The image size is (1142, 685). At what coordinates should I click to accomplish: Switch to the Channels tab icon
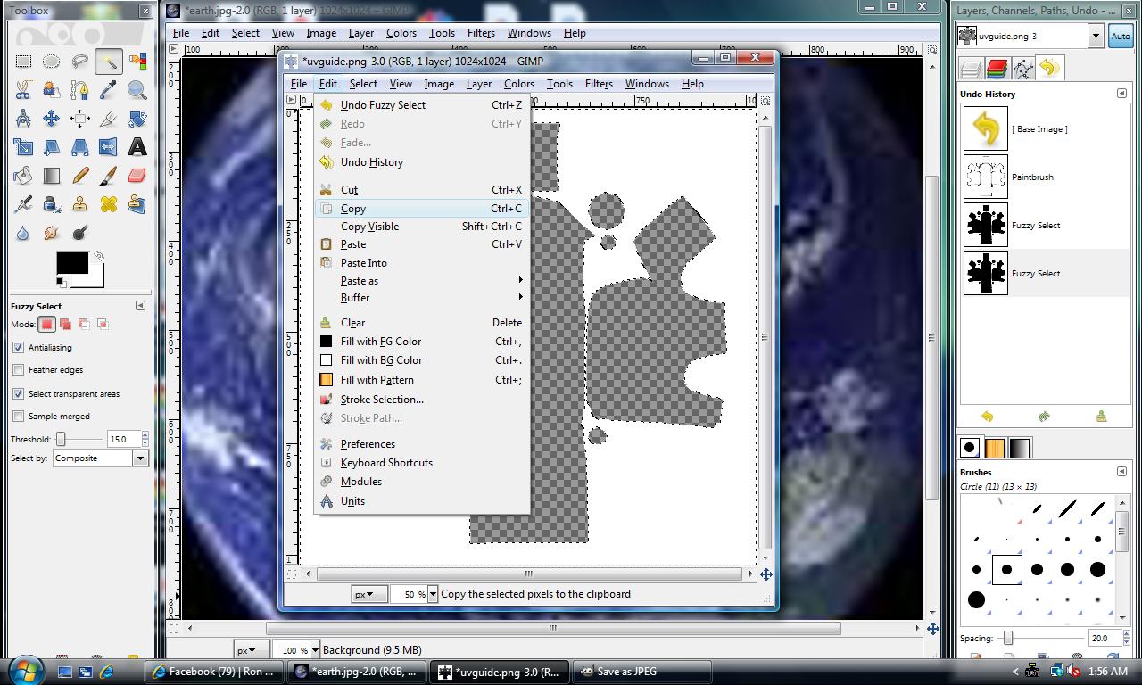[x=997, y=69]
